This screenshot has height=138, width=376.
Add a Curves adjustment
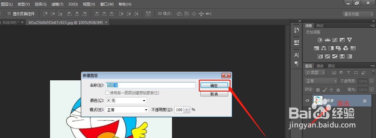pyautogui.click(x=335, y=40)
